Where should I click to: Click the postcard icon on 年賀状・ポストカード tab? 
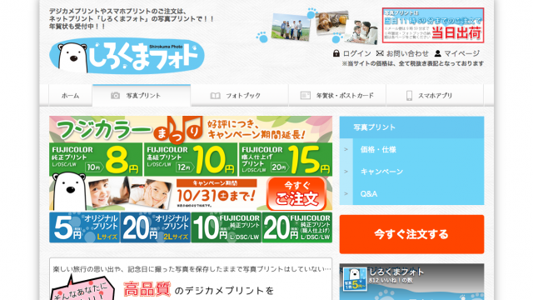pos(306,96)
